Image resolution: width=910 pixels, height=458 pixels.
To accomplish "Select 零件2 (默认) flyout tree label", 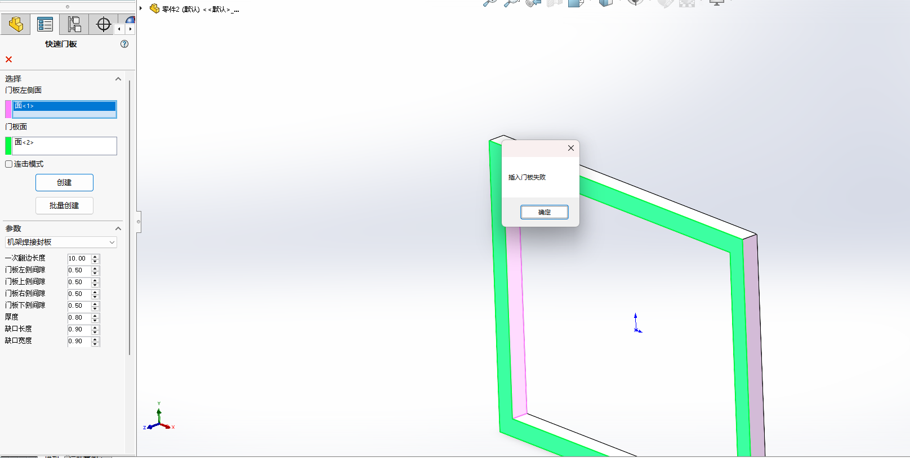I will [200, 9].
